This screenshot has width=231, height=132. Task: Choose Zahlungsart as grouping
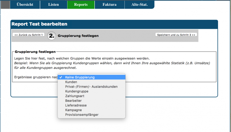tap(75, 96)
